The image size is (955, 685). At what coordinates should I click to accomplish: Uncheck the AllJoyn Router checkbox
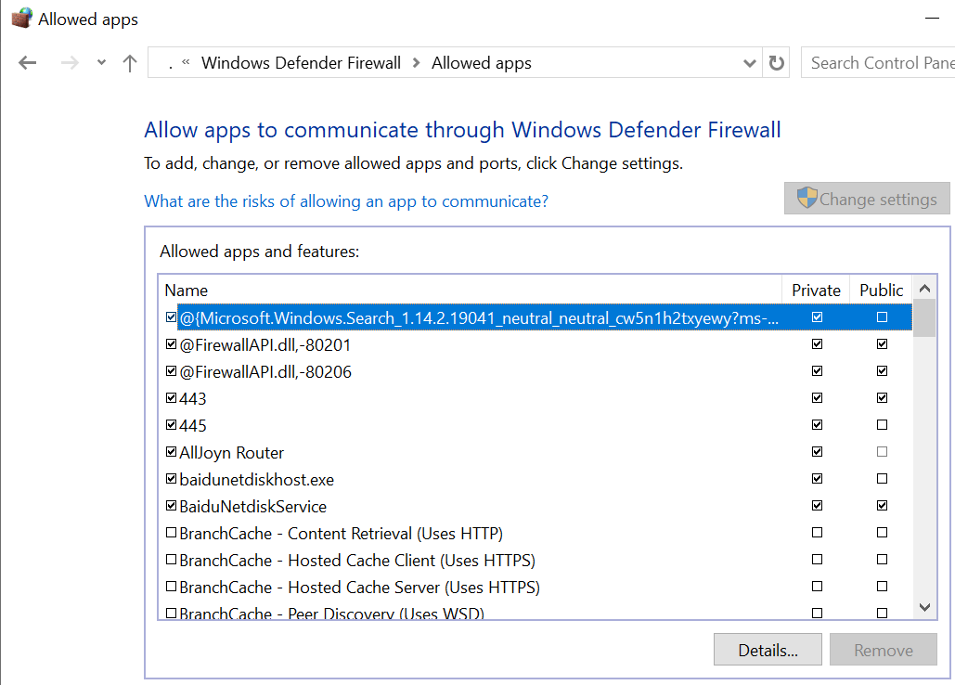pyautogui.click(x=171, y=452)
